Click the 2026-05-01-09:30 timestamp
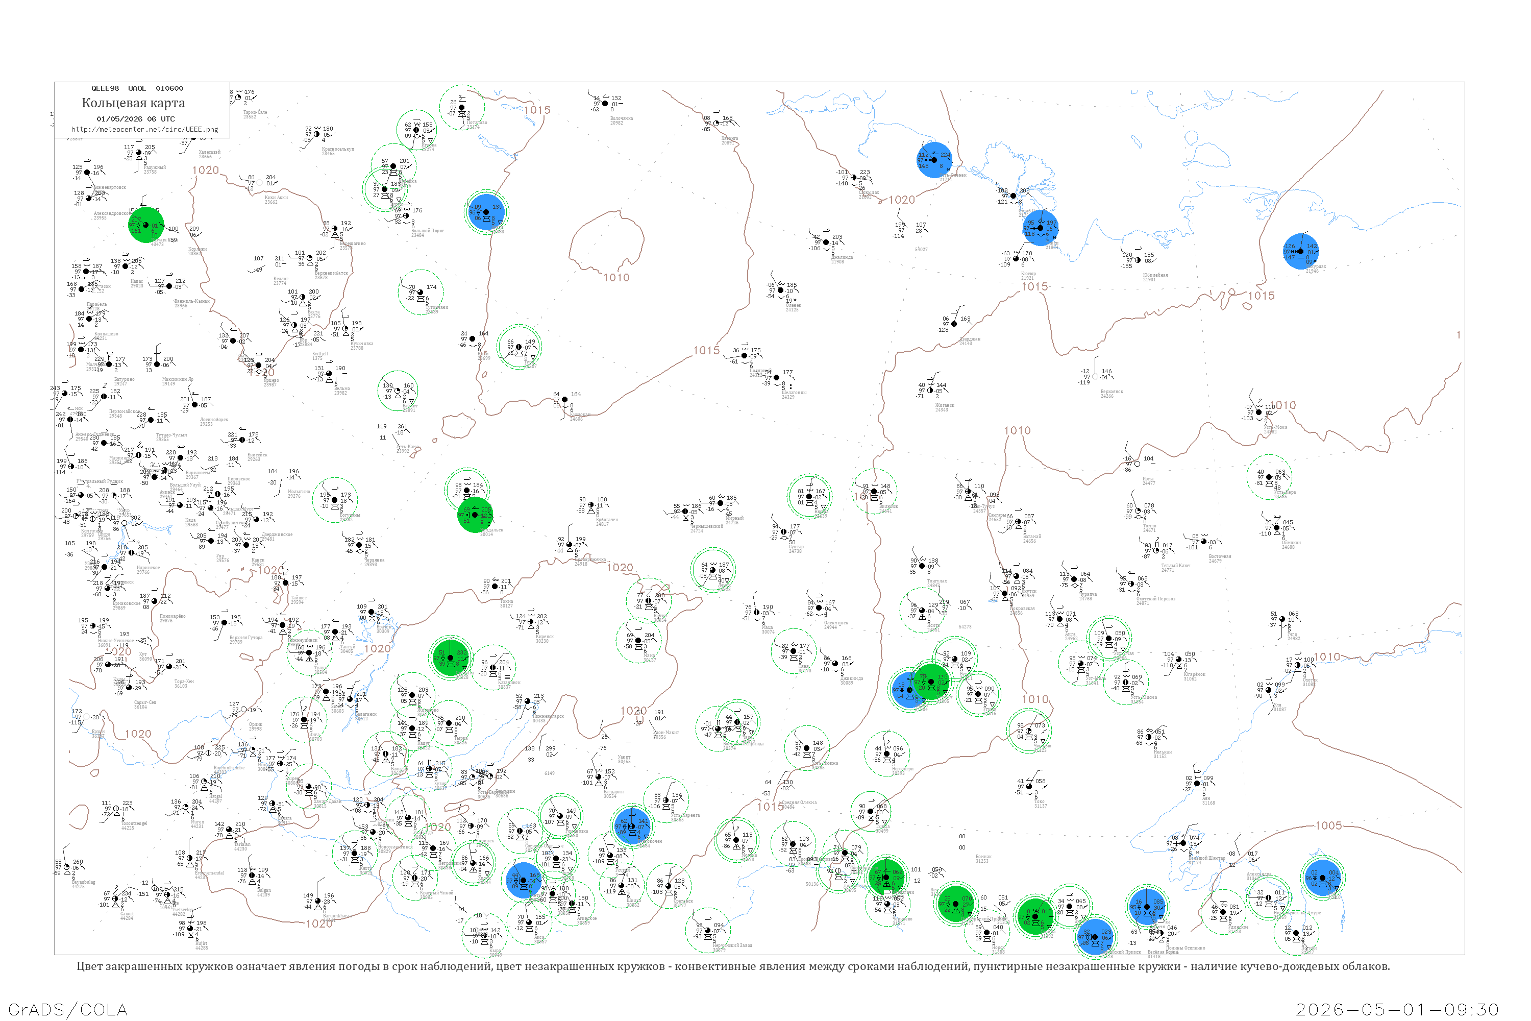 1397,1009
